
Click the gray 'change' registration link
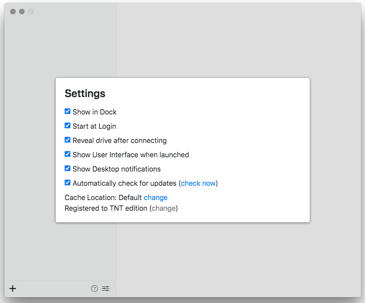pos(164,208)
